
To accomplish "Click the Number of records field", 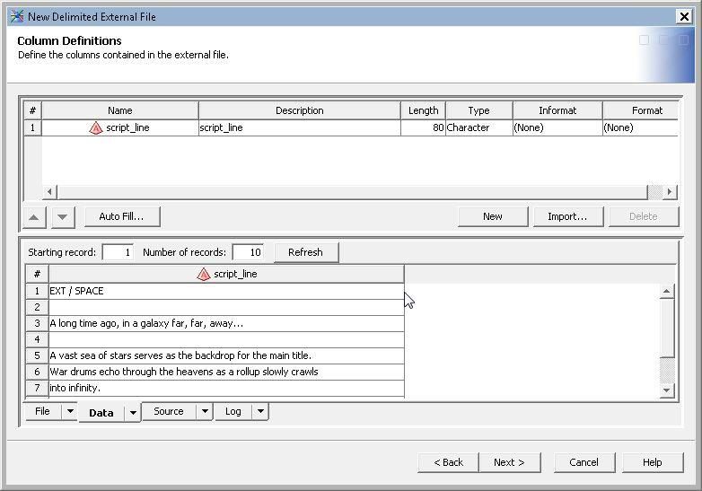I will (x=248, y=252).
